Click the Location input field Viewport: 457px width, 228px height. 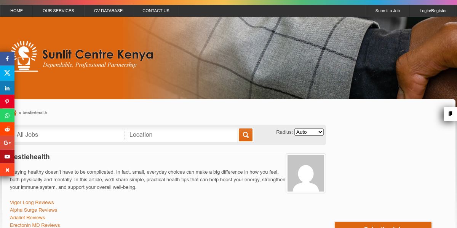click(182, 135)
